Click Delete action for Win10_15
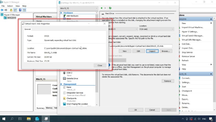 point(185,107)
